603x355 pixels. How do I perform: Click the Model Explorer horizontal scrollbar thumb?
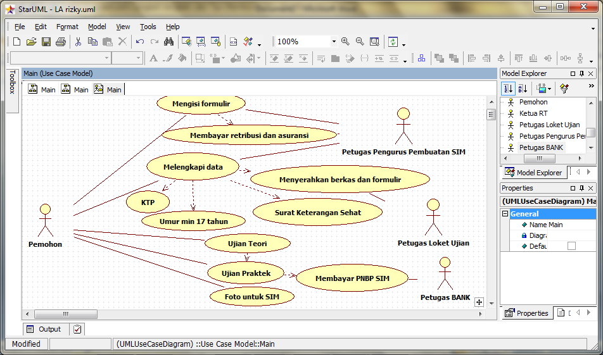[x=540, y=158]
